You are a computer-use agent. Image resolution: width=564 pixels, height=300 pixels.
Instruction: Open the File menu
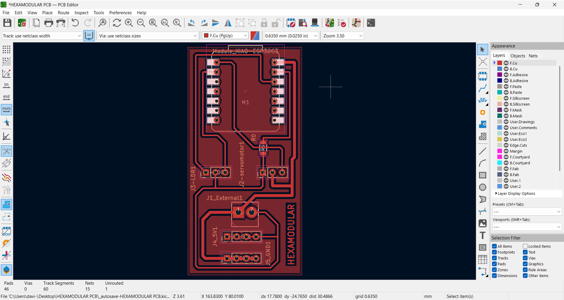click(6, 13)
